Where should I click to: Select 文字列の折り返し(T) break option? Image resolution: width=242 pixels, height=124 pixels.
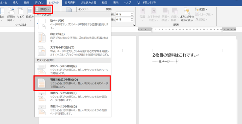pos(73,51)
